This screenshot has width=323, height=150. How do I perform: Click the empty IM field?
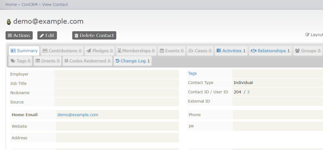(278, 126)
